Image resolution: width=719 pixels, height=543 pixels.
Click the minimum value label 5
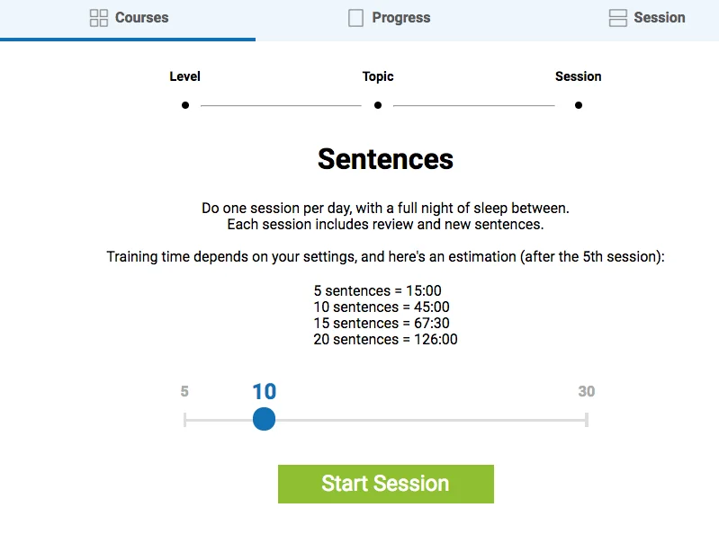(184, 392)
